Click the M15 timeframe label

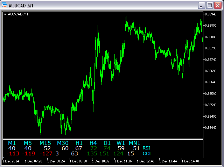click(45, 143)
